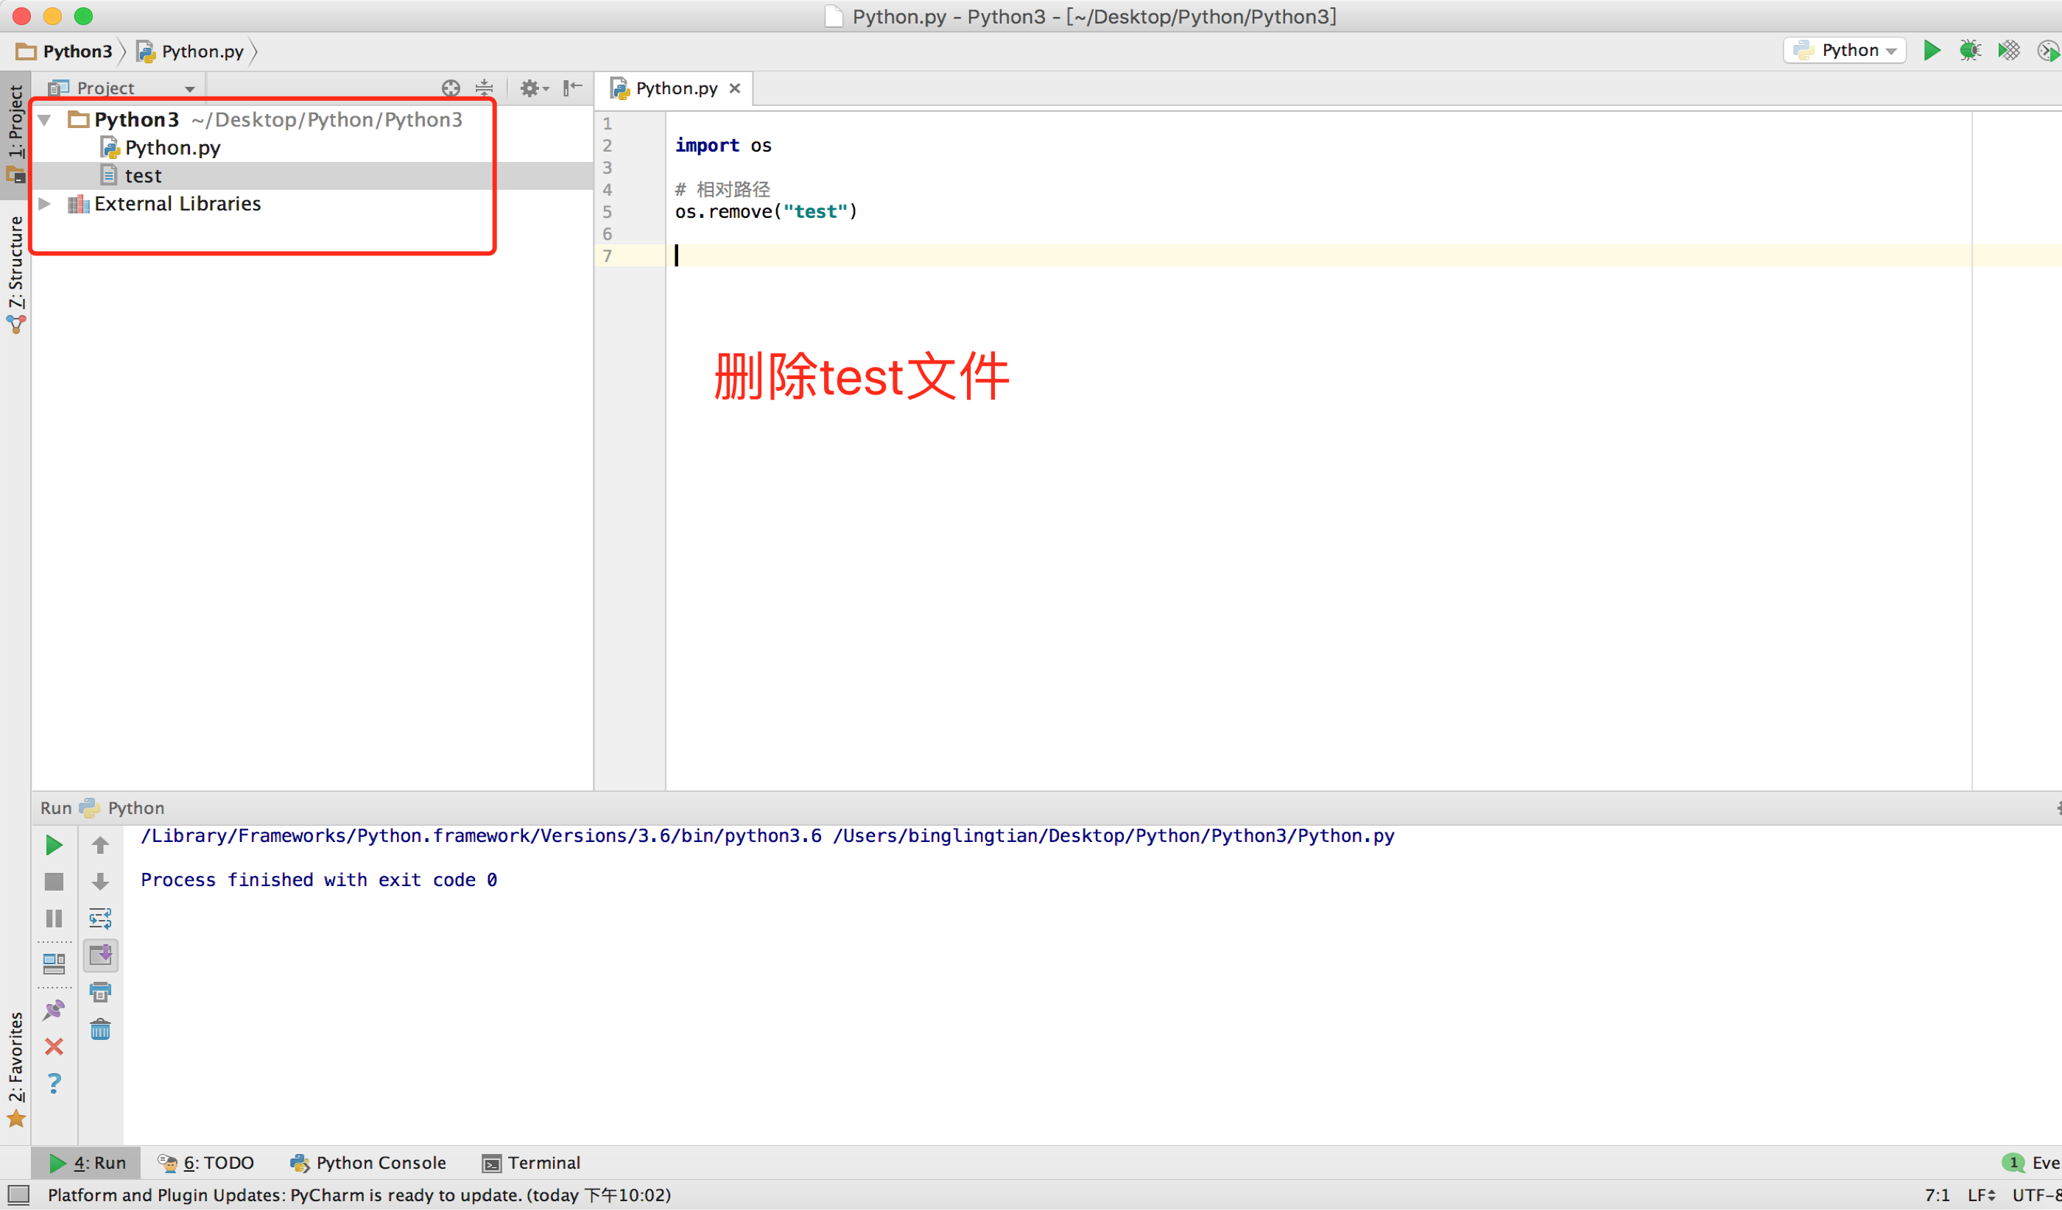Toggle Use Soft Wraps in Run console

[x=101, y=919]
